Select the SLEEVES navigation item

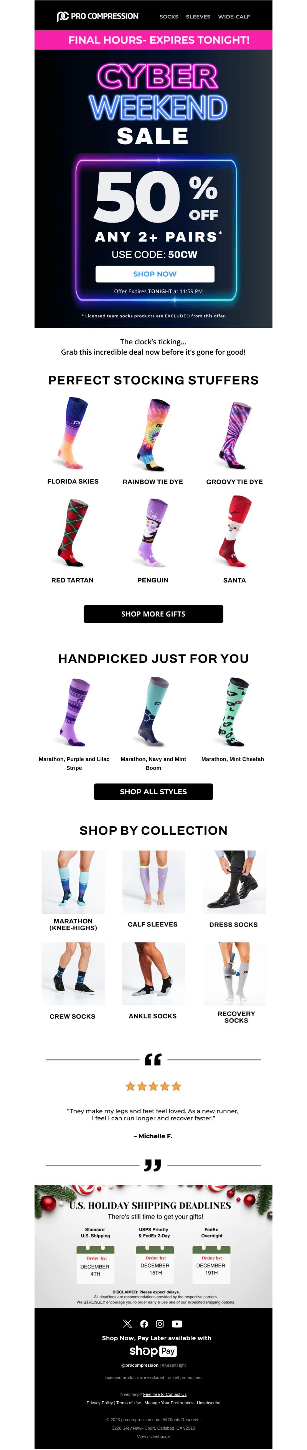point(198,17)
